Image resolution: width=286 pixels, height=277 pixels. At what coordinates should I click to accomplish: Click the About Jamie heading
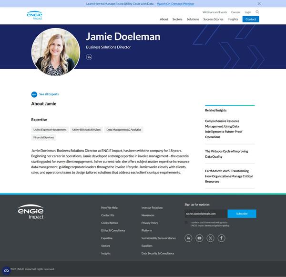44,104
